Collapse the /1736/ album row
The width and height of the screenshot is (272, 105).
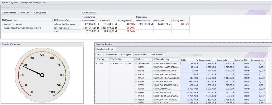(x=136, y=67)
